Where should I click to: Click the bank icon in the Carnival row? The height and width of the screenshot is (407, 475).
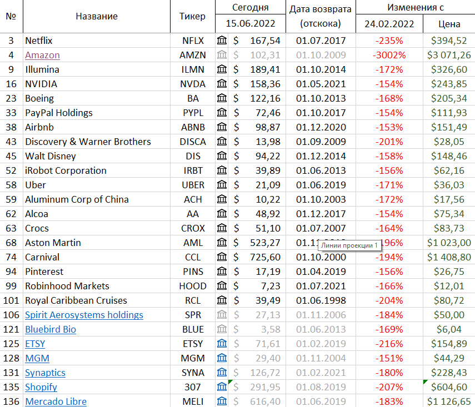(x=222, y=257)
